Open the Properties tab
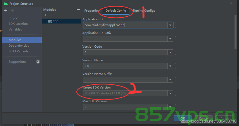Screen dimensions: 239x126 point(92,11)
